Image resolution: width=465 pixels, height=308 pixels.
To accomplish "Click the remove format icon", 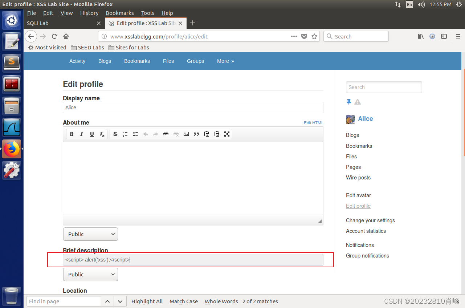I will (102, 134).
